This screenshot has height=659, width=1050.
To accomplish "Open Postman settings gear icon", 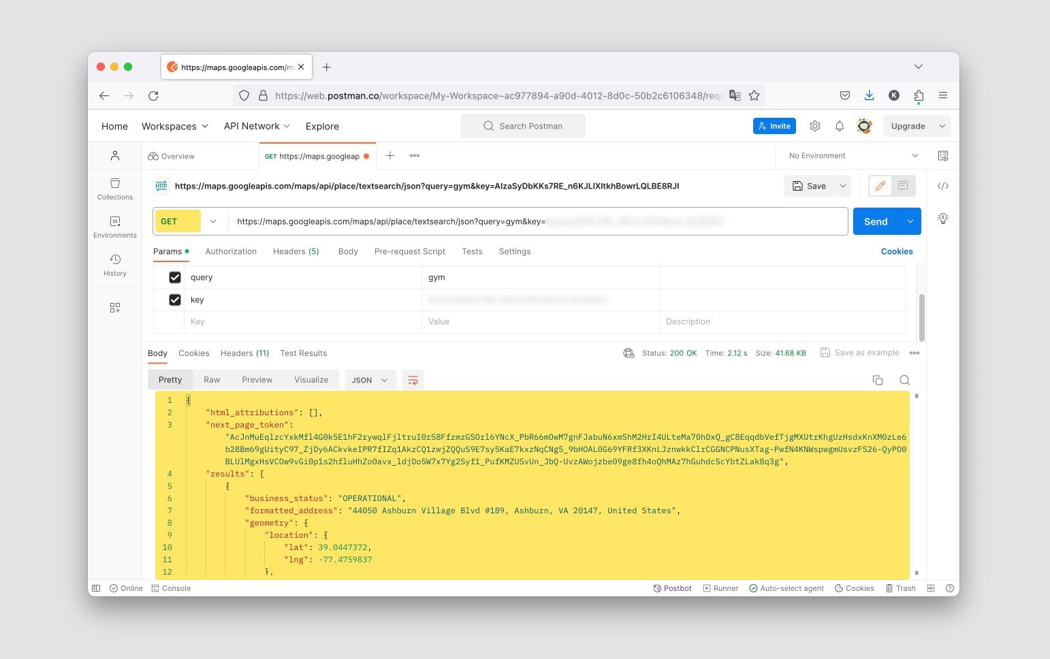I will coord(815,126).
